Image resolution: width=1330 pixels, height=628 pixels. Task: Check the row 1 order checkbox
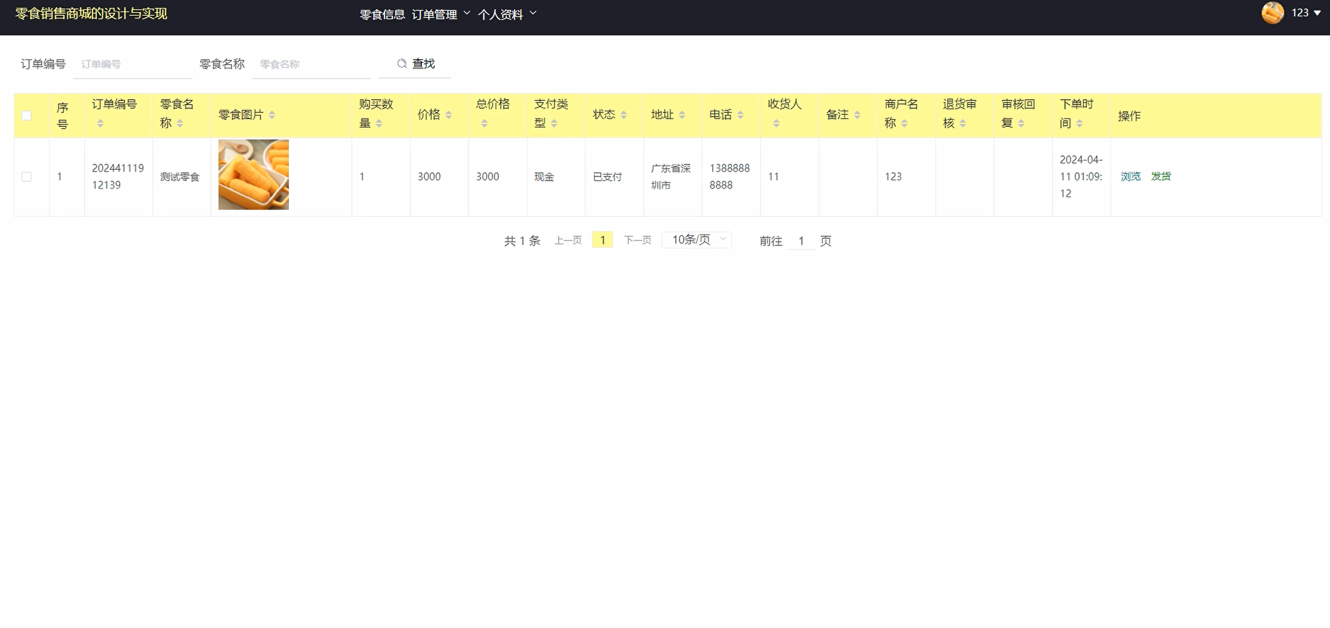pos(27,176)
